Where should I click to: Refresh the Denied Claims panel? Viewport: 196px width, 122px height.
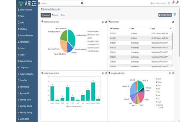click(x=173, y=22)
